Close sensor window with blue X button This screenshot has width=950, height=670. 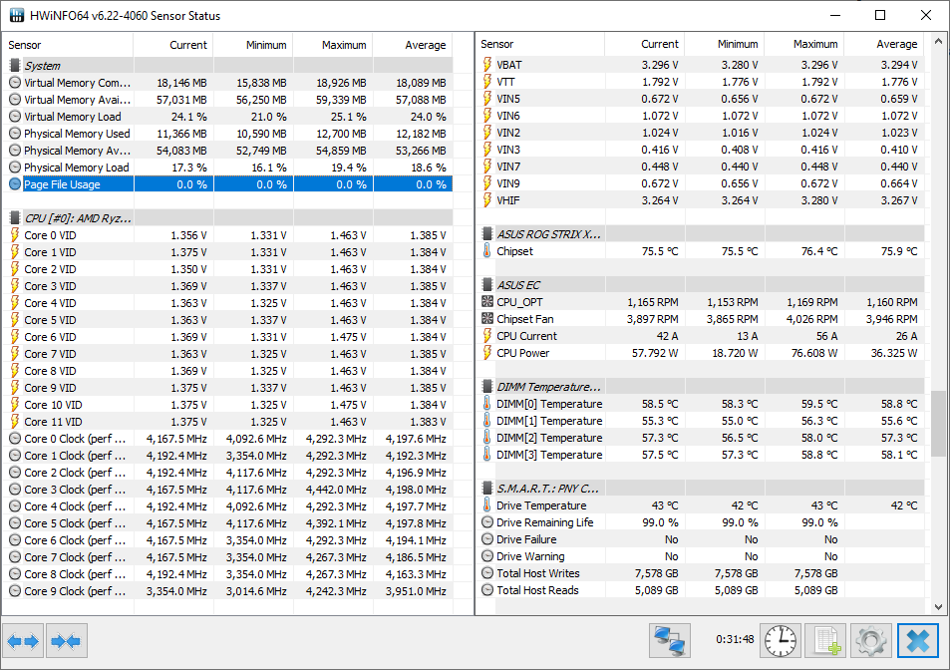pyautogui.click(x=917, y=640)
